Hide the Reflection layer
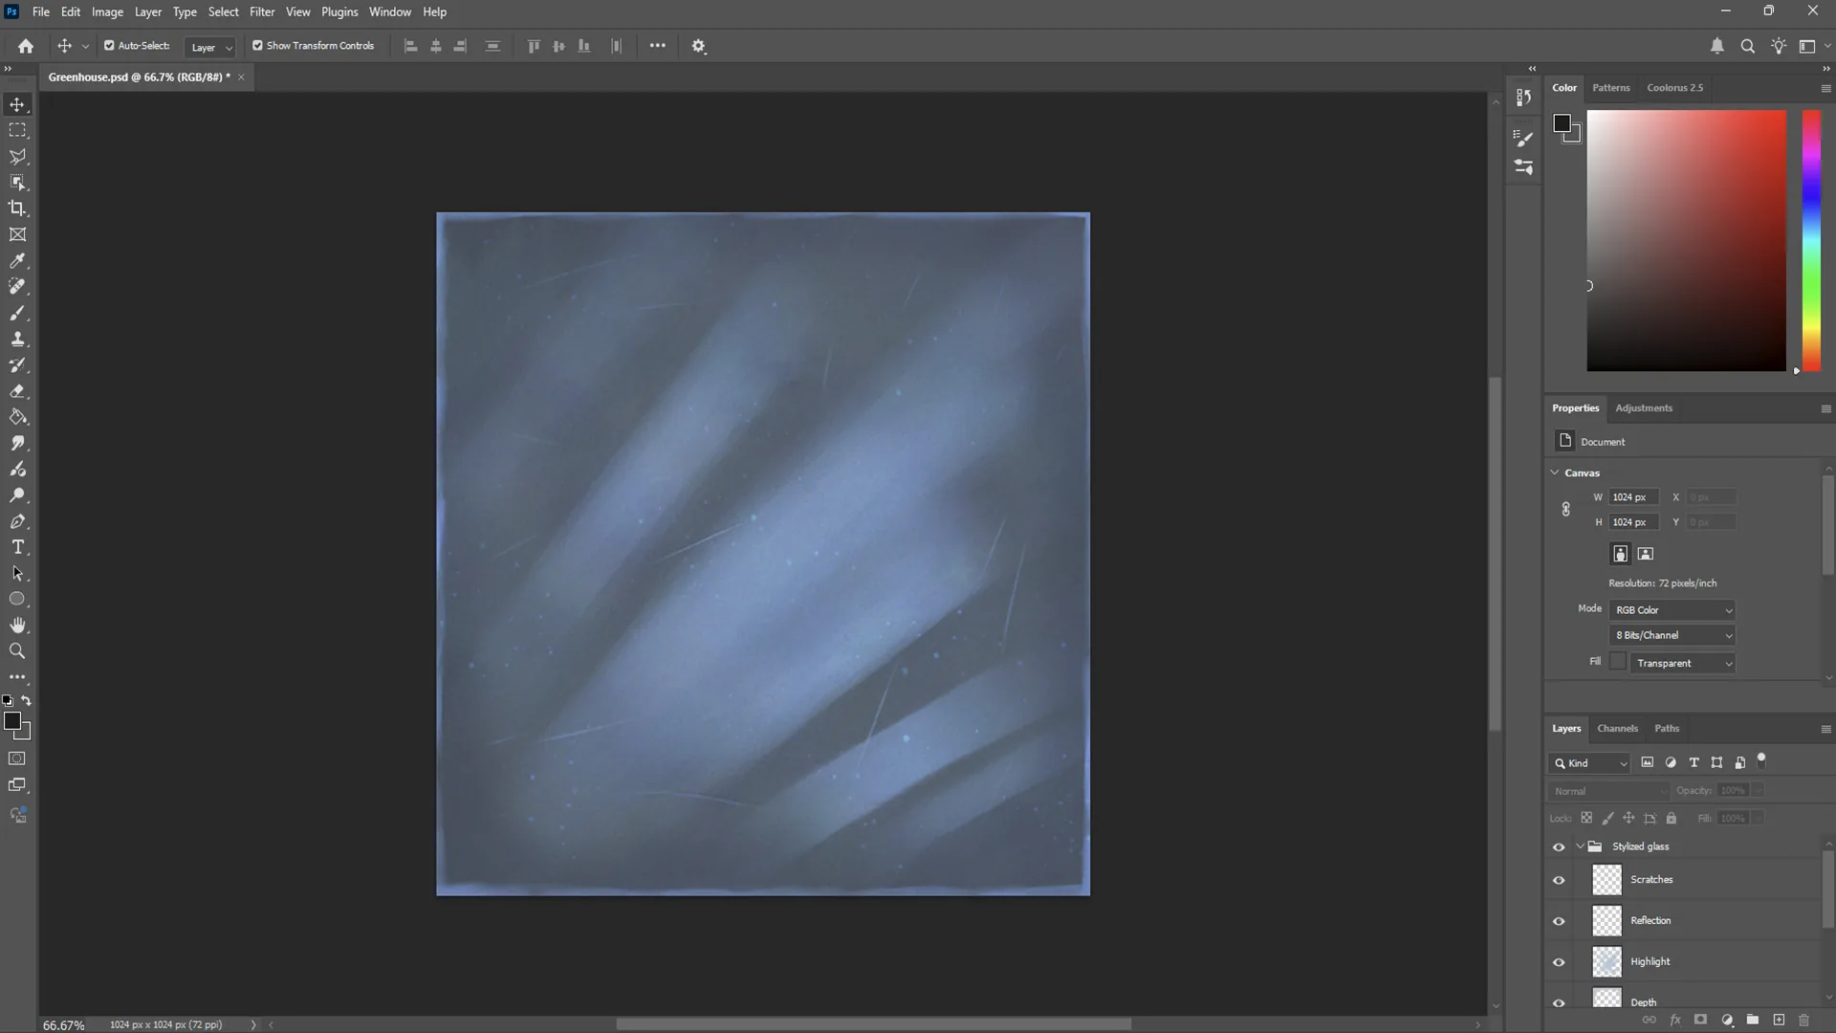1836x1033 pixels. (x=1559, y=922)
